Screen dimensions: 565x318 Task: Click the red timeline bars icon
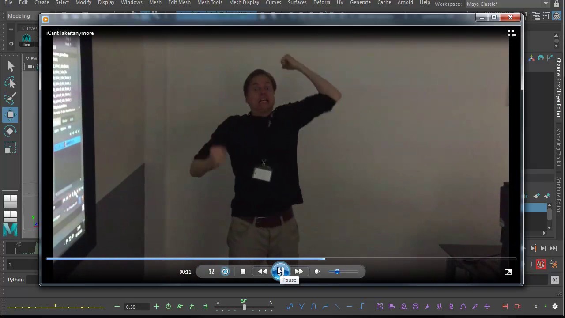[x=506, y=307]
